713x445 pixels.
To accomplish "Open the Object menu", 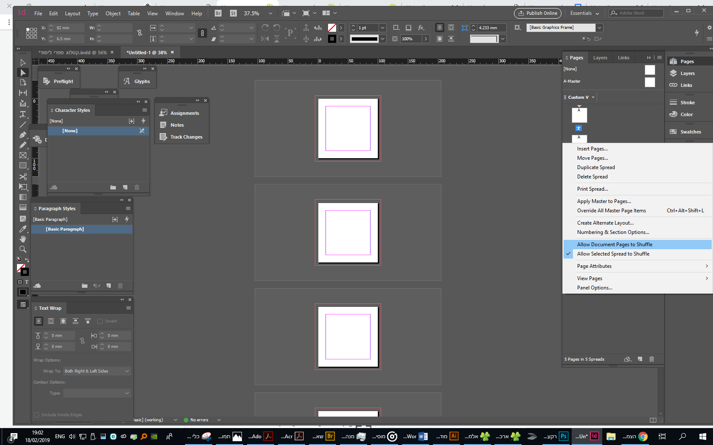I will click(x=113, y=14).
